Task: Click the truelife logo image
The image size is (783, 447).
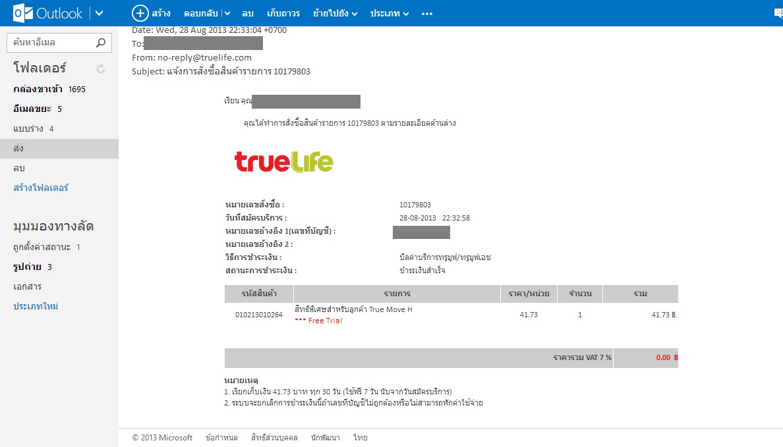Action: [283, 162]
